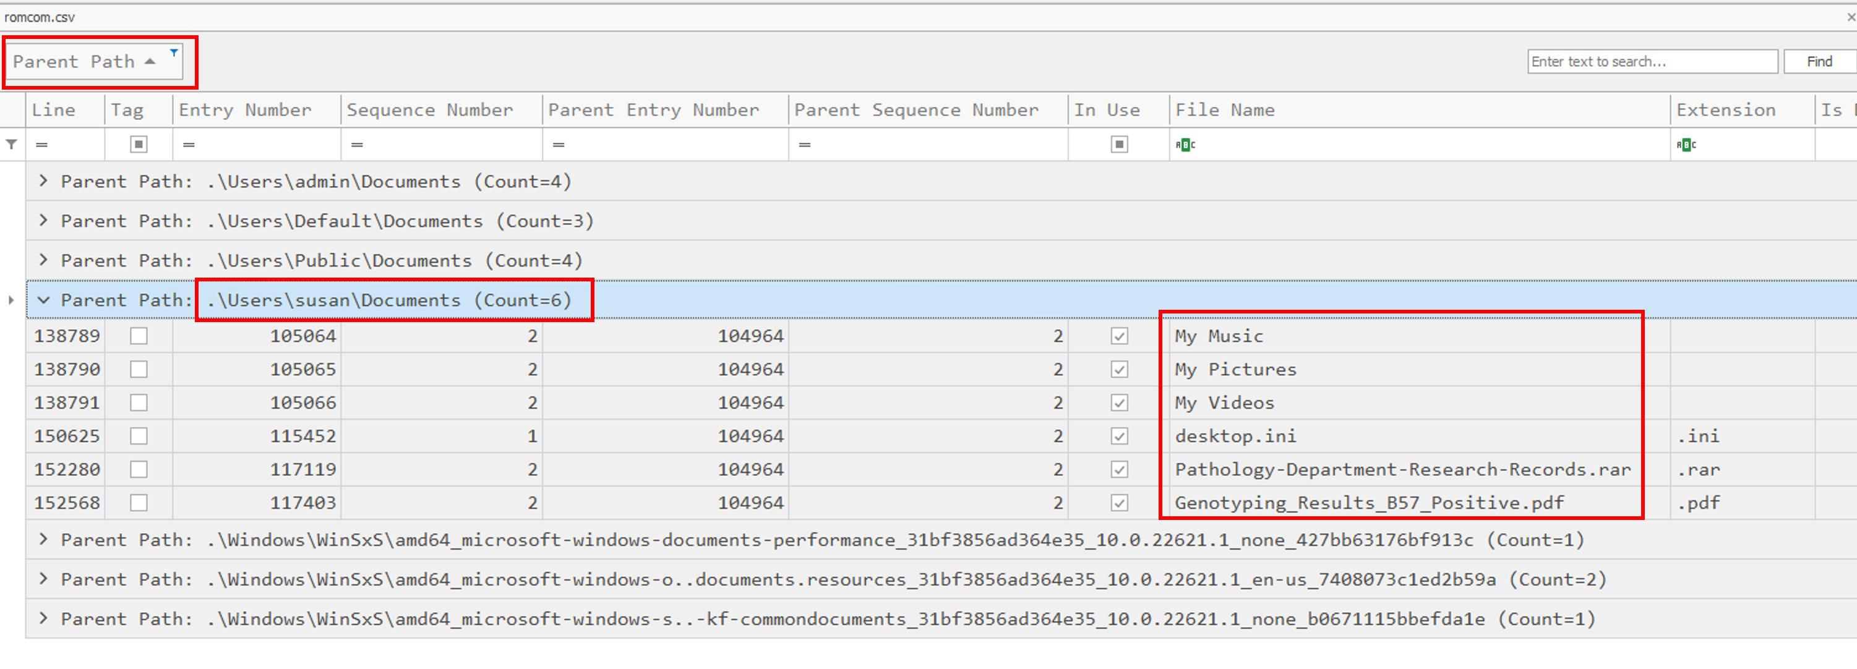Collapse the Users\susan\Documents group

tap(44, 300)
